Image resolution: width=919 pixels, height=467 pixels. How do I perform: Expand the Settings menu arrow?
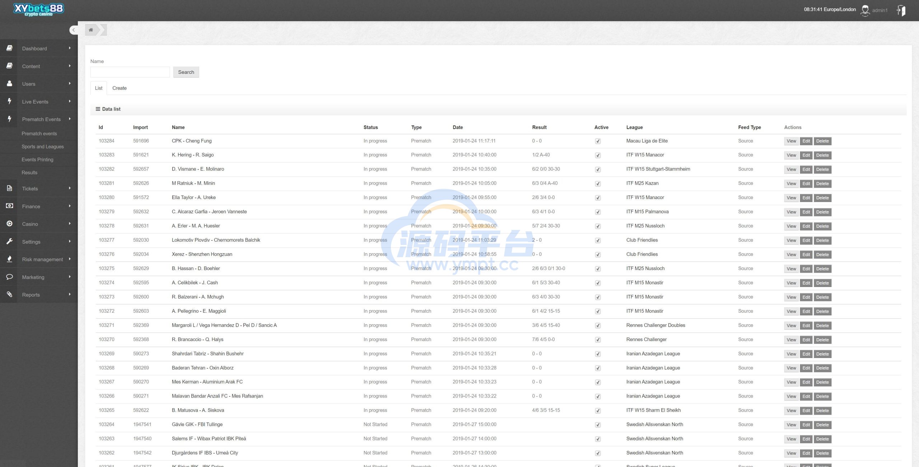70,241
